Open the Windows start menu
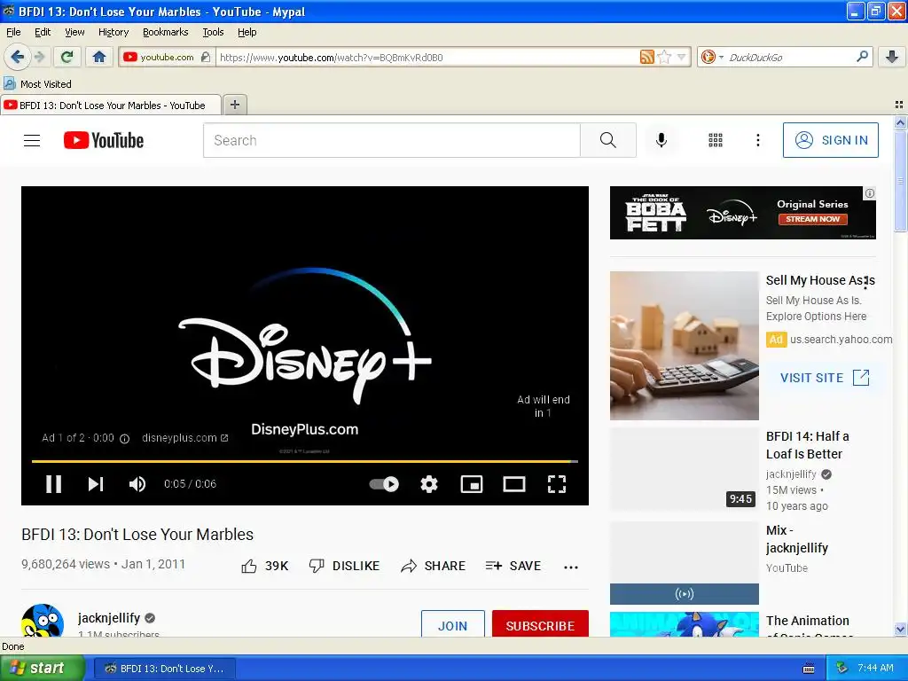The image size is (908, 681). [x=42, y=669]
